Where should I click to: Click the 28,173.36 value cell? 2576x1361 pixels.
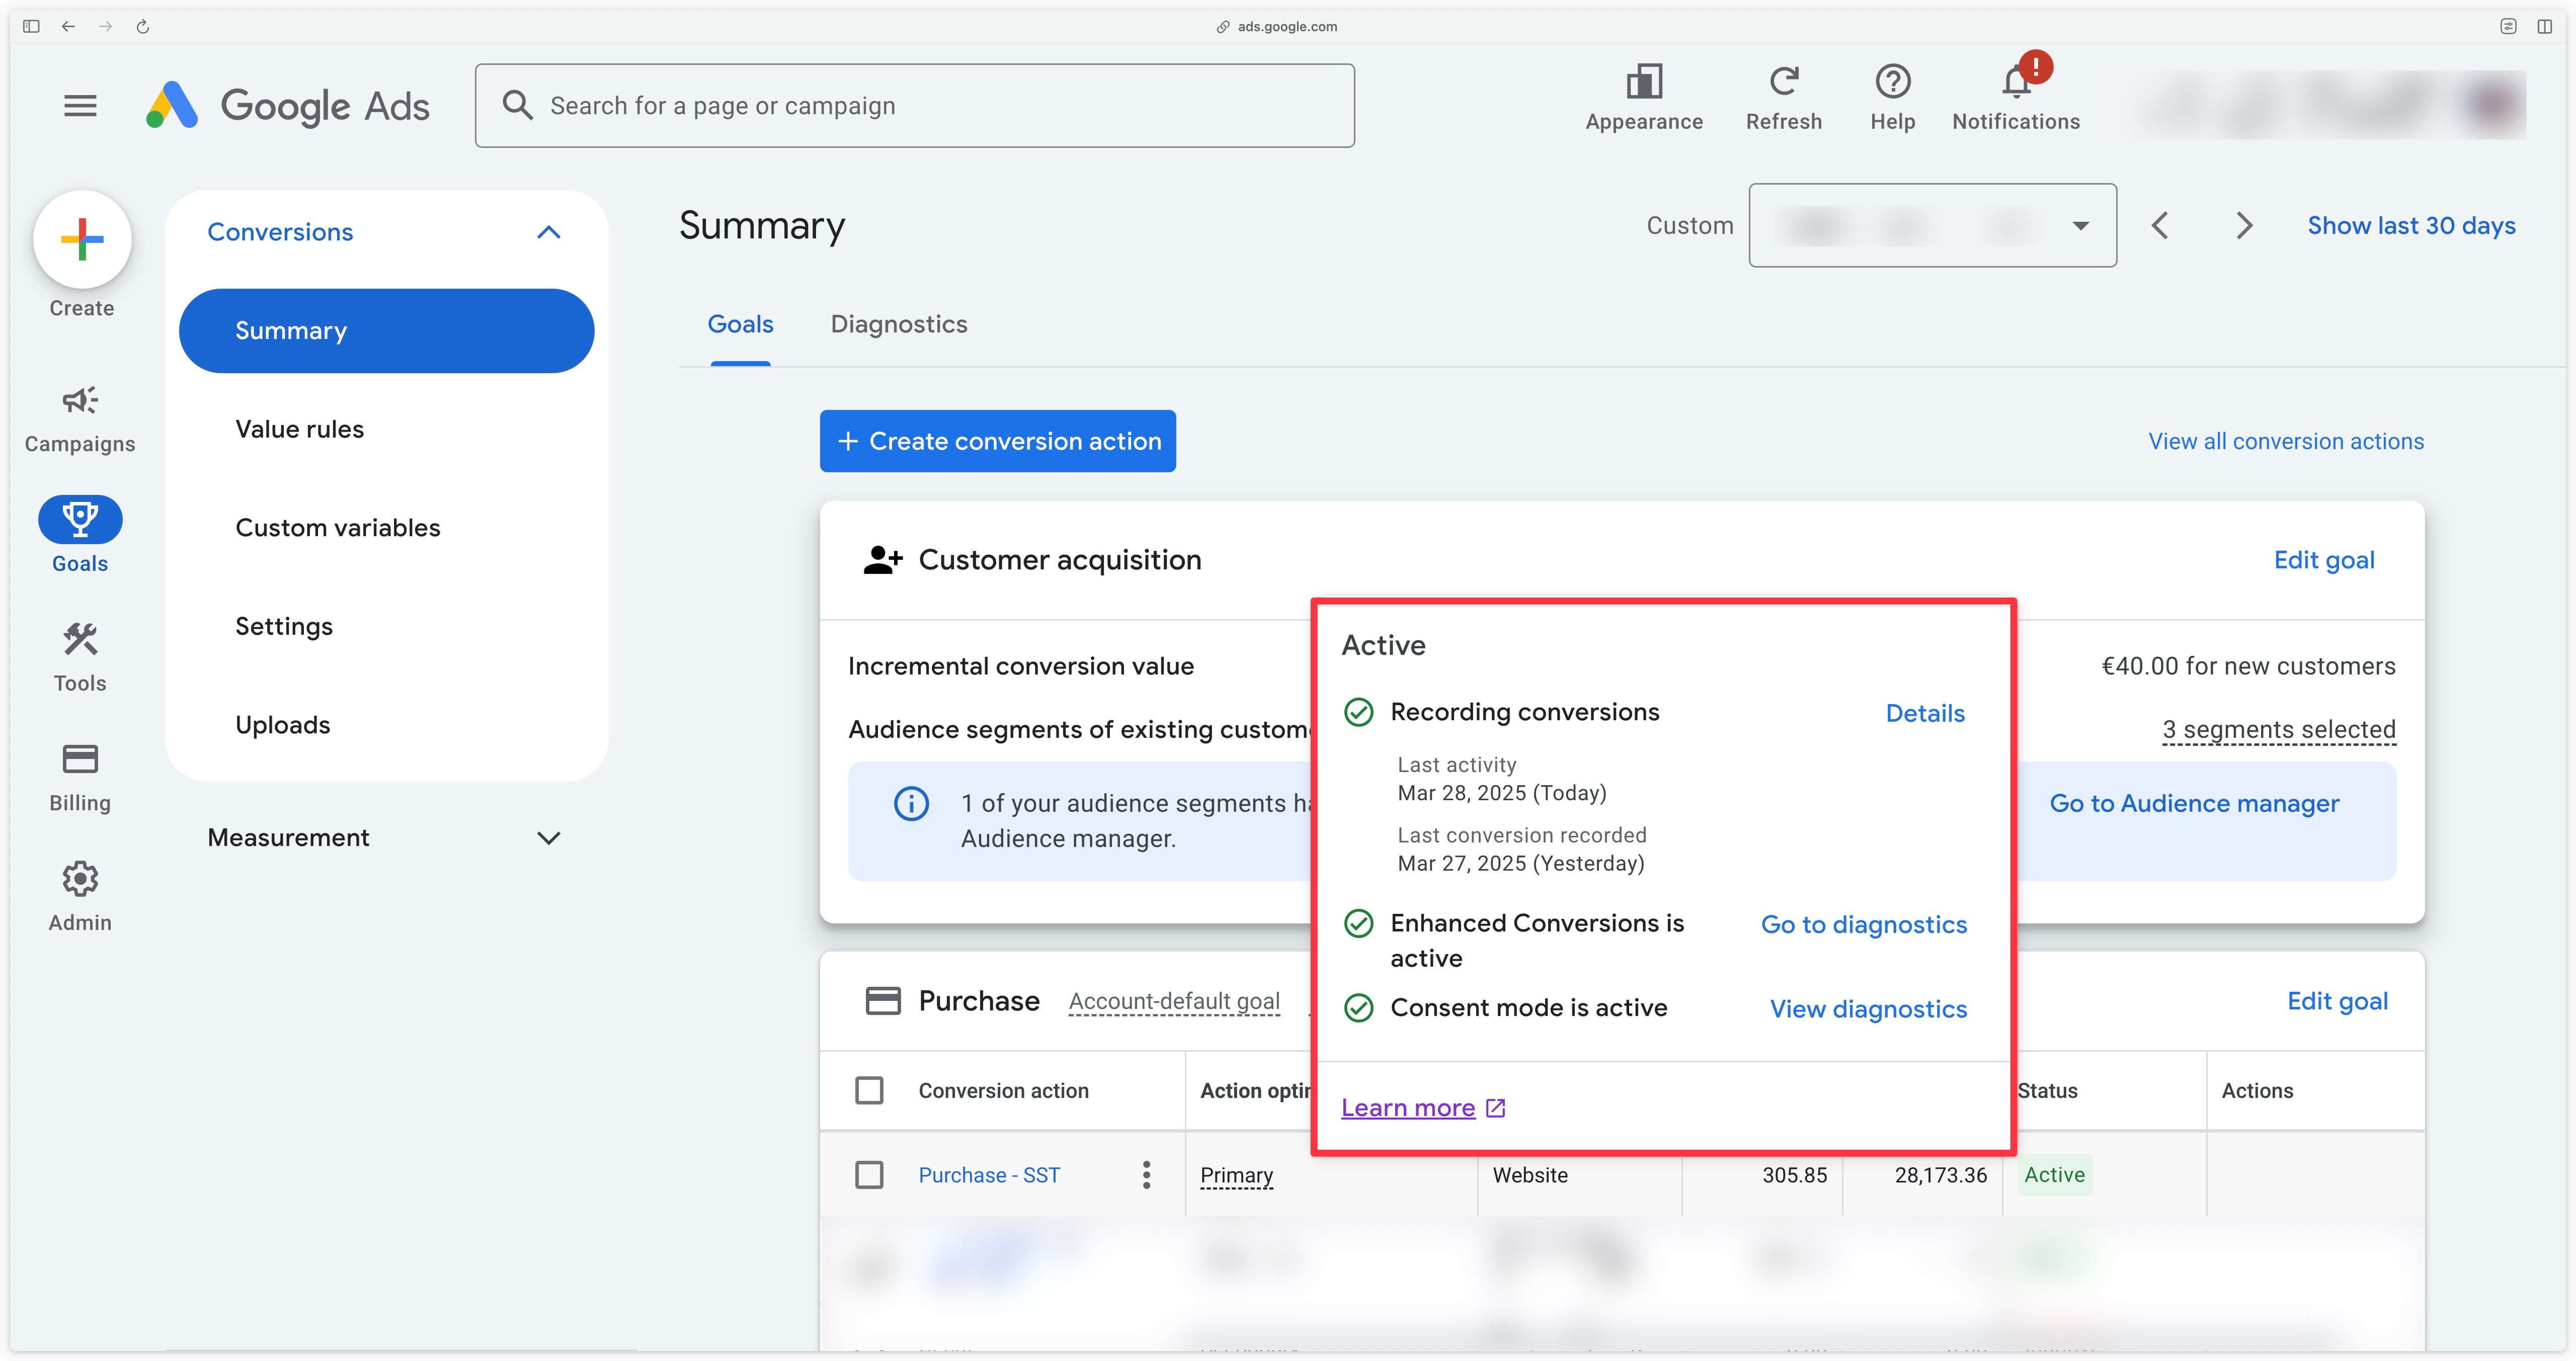[1940, 1175]
